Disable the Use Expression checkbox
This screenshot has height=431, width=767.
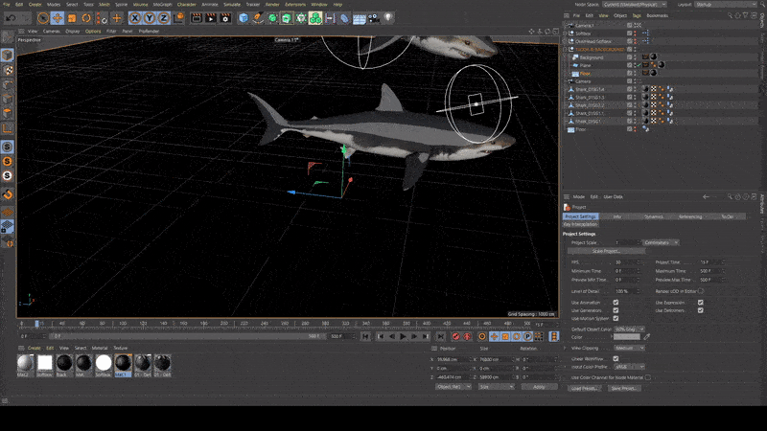[701, 303]
